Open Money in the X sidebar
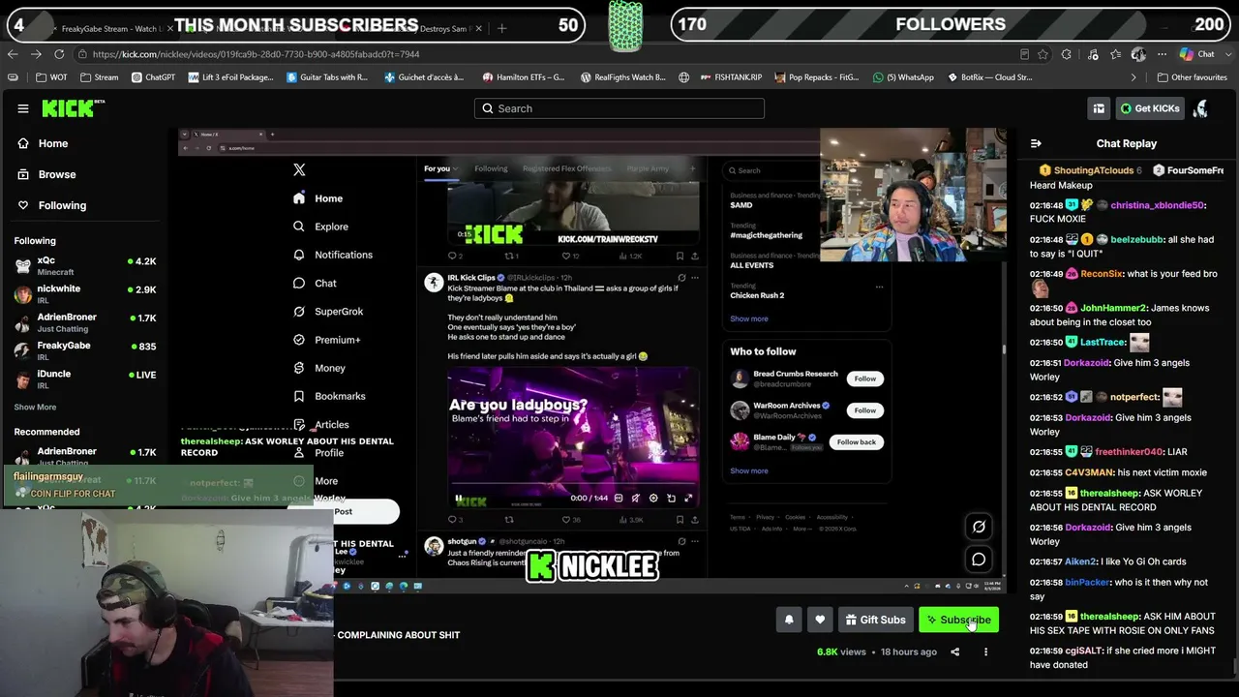 318,368
